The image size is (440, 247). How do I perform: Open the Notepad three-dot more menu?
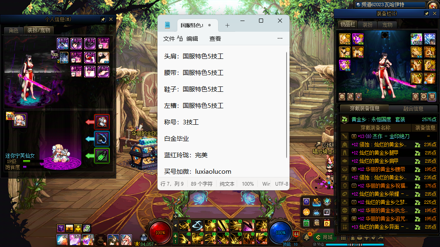(x=280, y=39)
